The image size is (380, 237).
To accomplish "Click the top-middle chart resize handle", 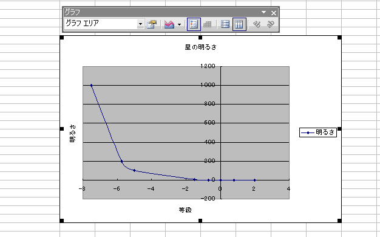I will (x=200, y=37).
